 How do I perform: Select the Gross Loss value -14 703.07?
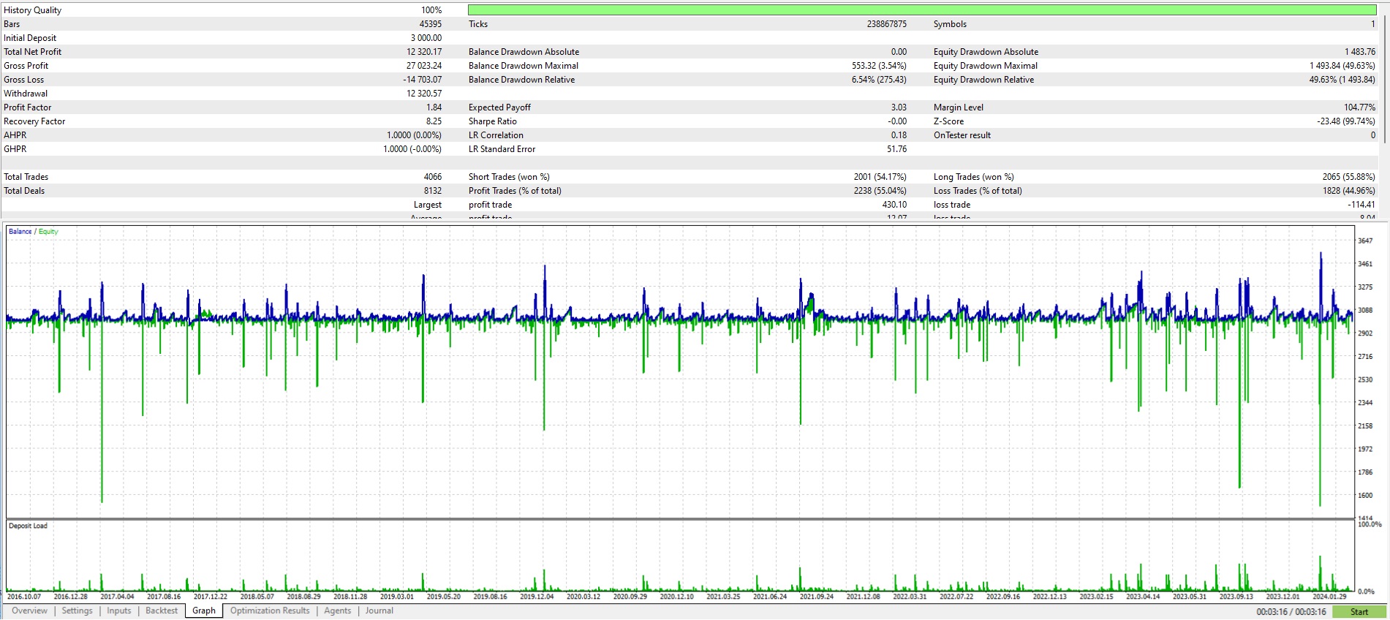tap(422, 80)
